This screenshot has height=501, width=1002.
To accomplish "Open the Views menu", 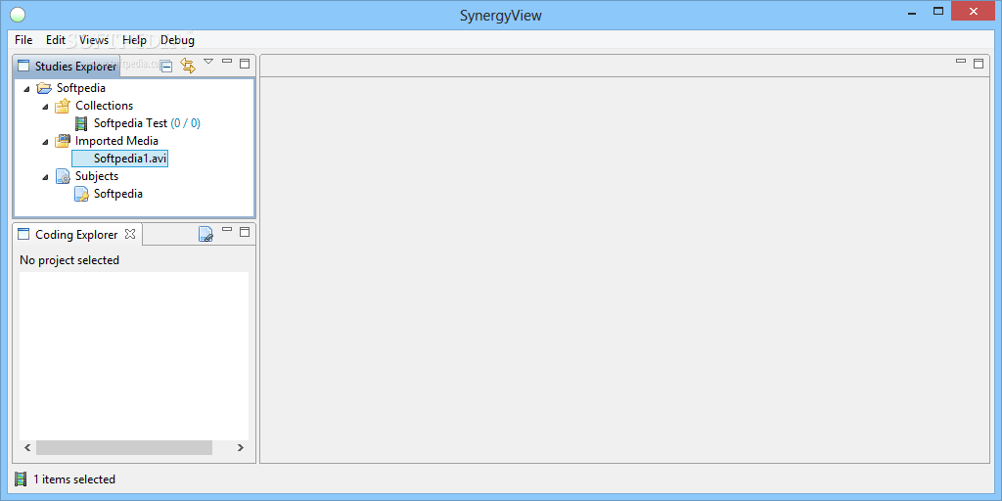I will click(x=94, y=40).
